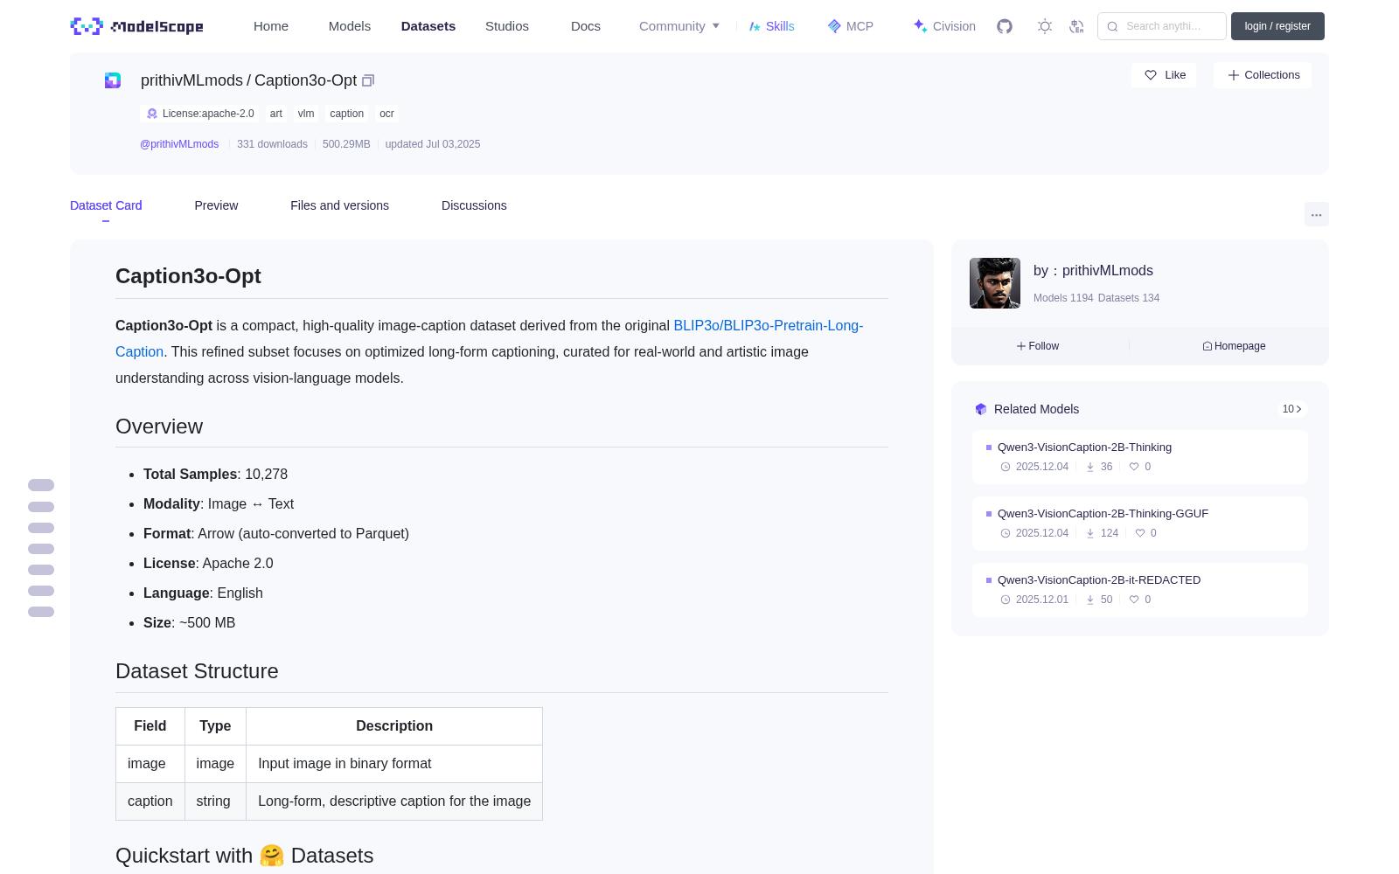Copy dataset name with copy icon
1399x874 pixels.
tap(368, 80)
